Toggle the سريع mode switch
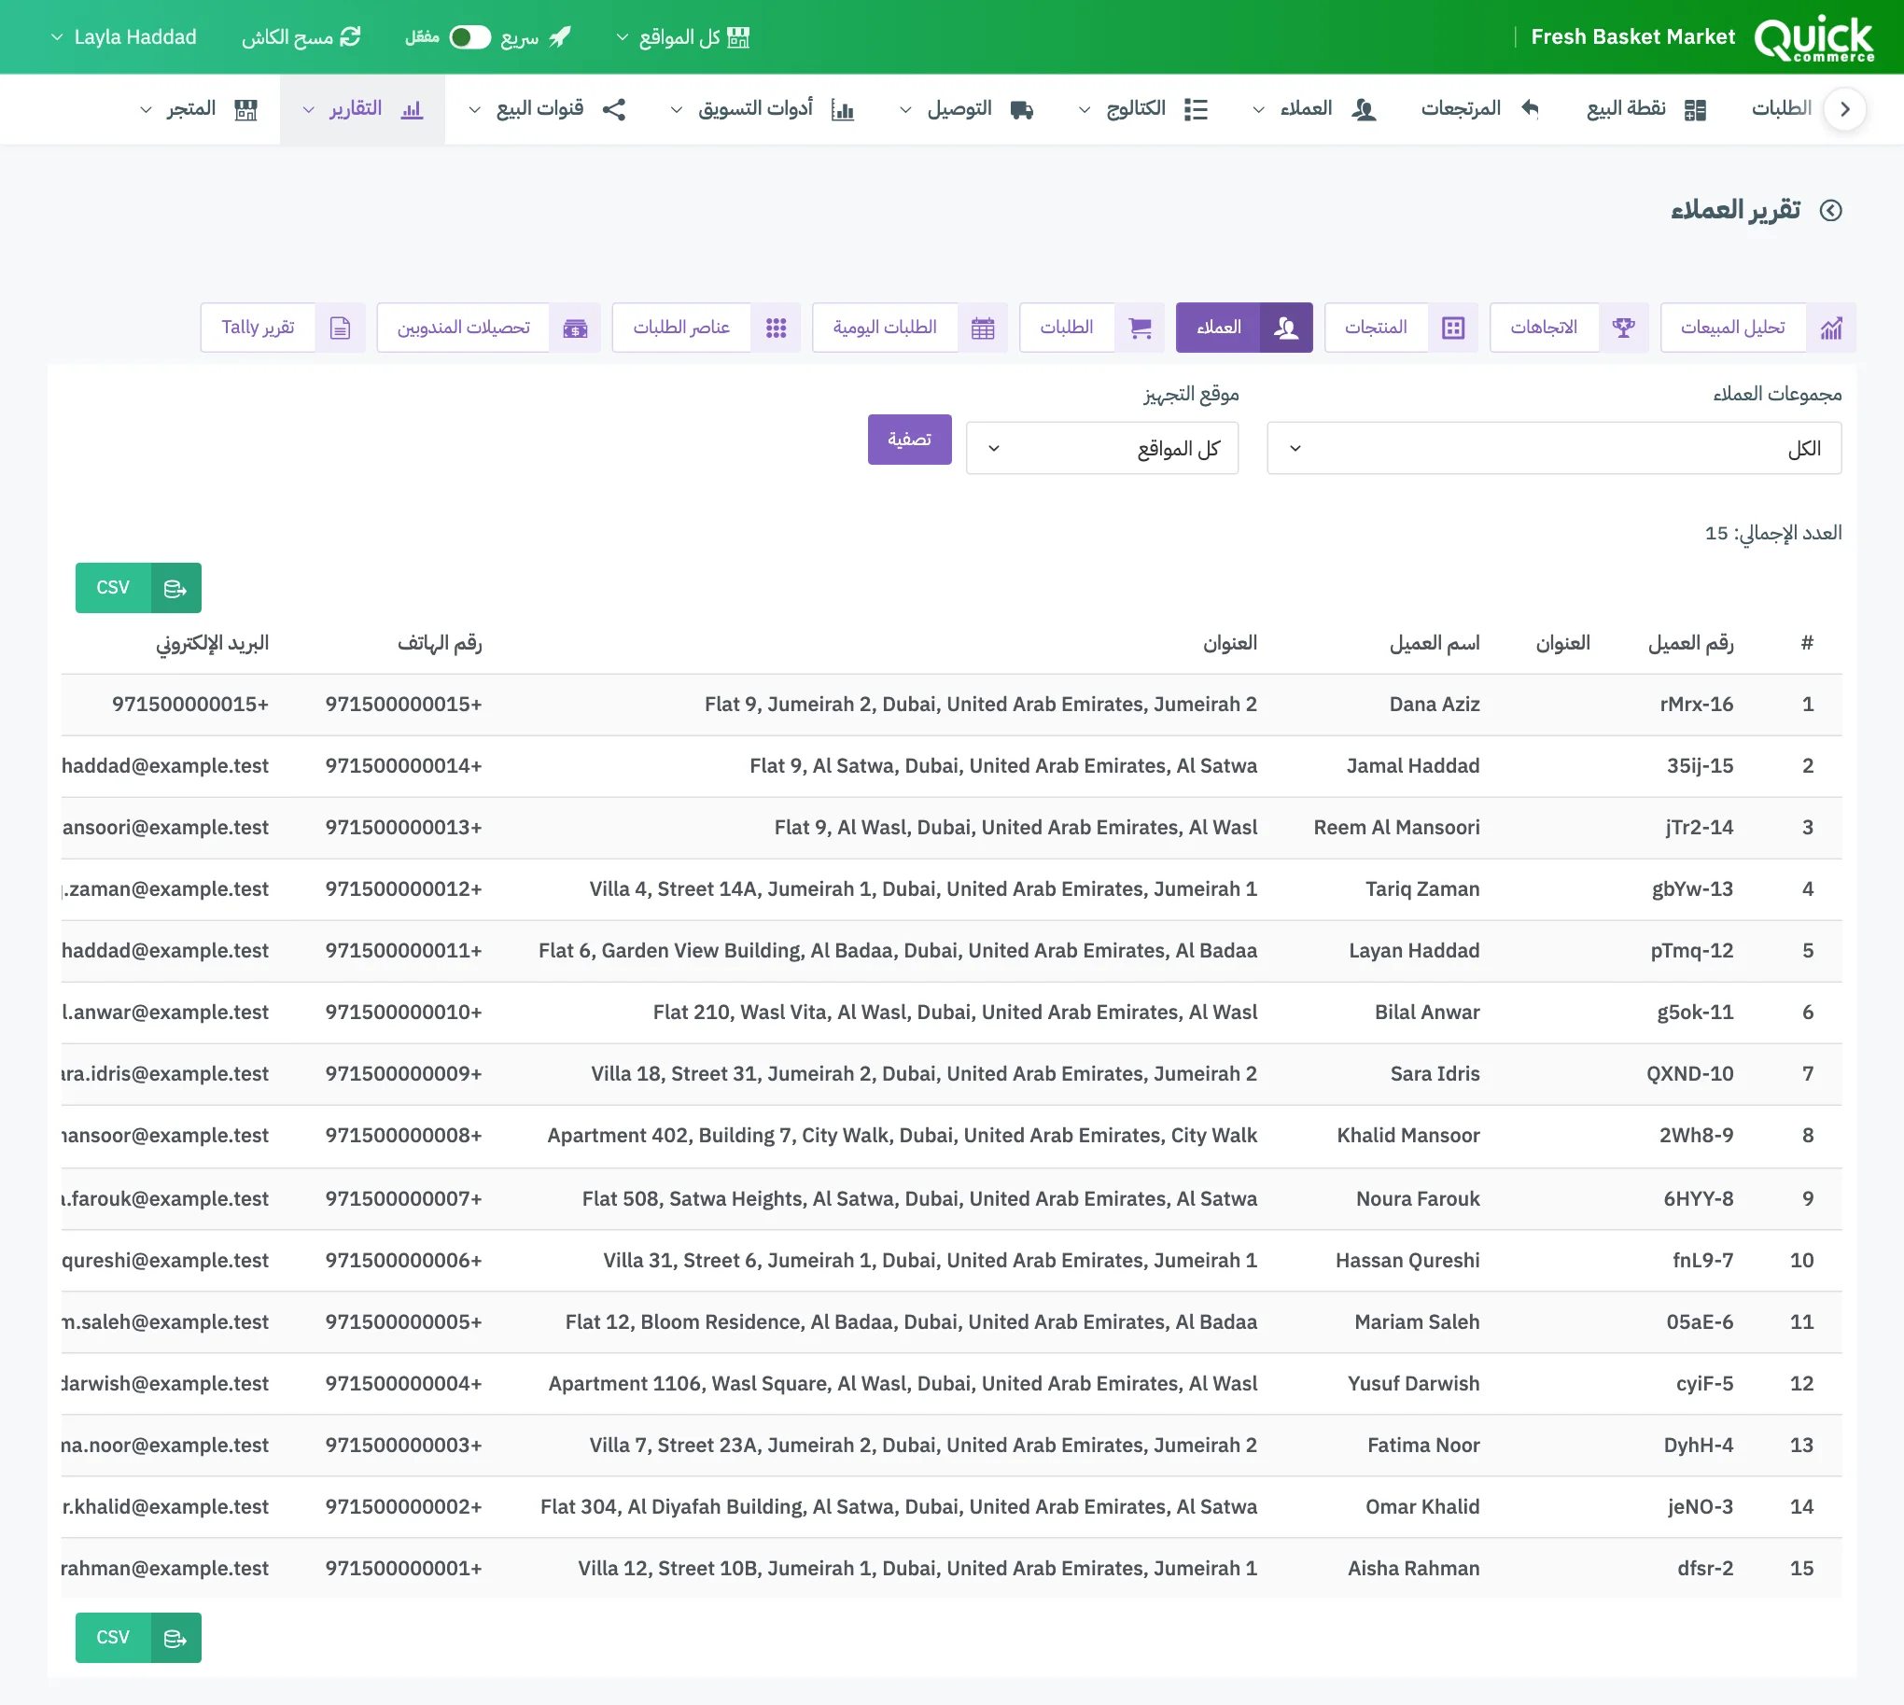 [470, 36]
